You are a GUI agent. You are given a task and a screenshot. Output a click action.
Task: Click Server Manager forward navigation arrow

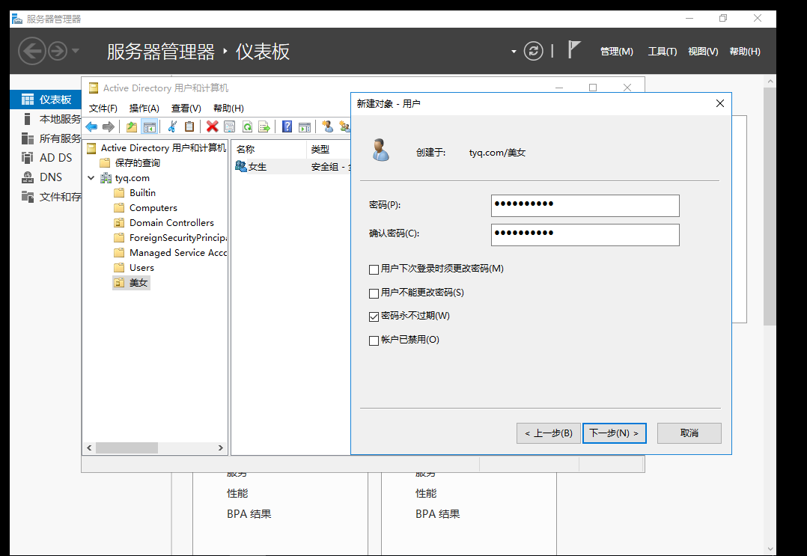[58, 51]
